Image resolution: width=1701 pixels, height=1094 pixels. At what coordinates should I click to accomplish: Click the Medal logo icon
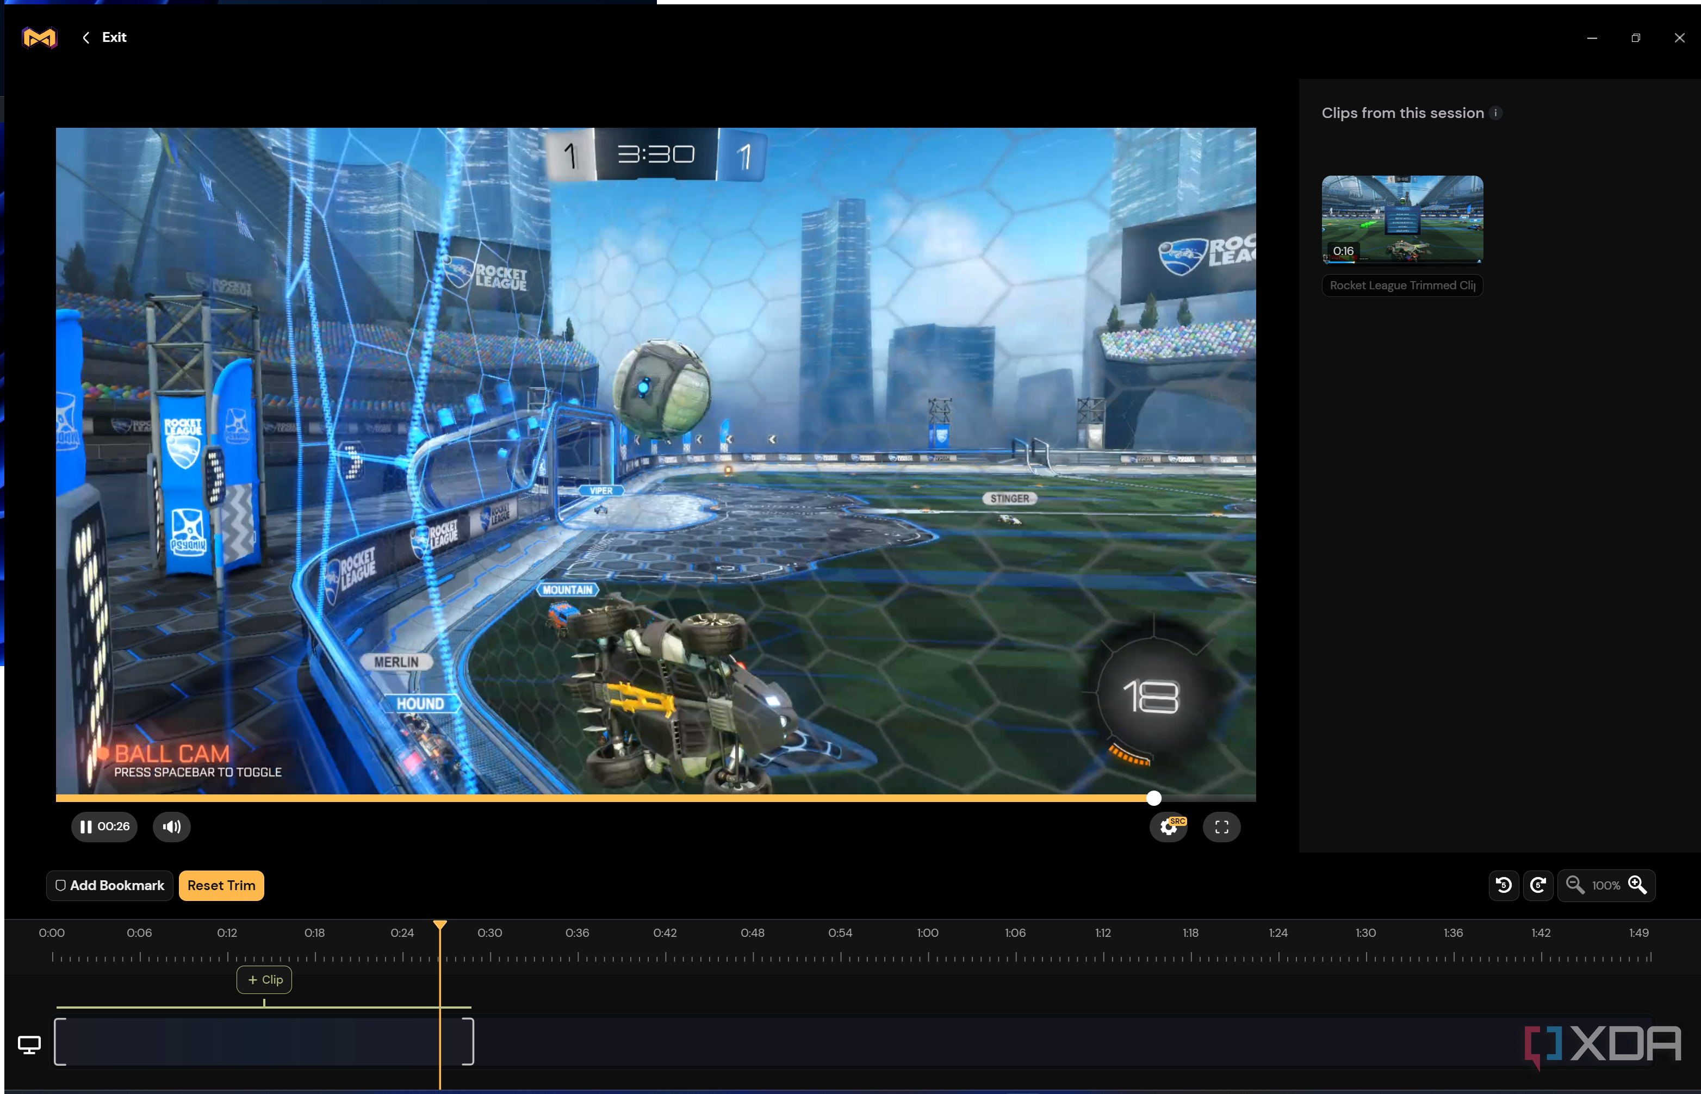39,37
